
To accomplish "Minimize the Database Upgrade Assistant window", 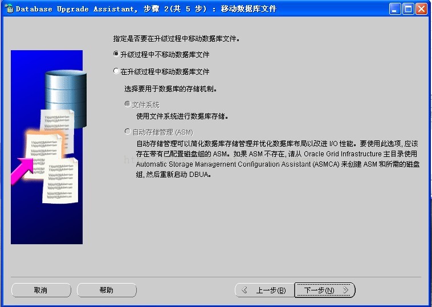I will coord(395,9).
